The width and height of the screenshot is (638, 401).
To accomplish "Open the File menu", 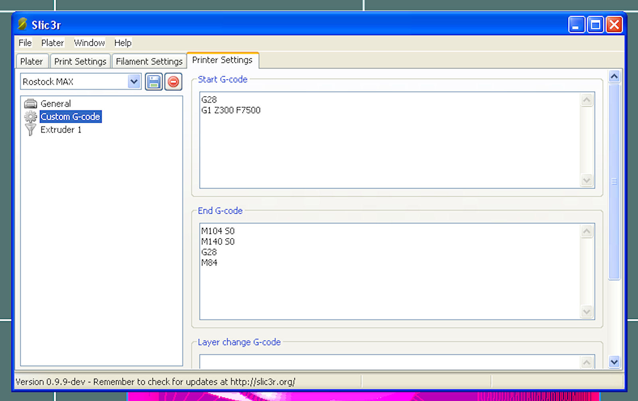I will click(x=25, y=43).
